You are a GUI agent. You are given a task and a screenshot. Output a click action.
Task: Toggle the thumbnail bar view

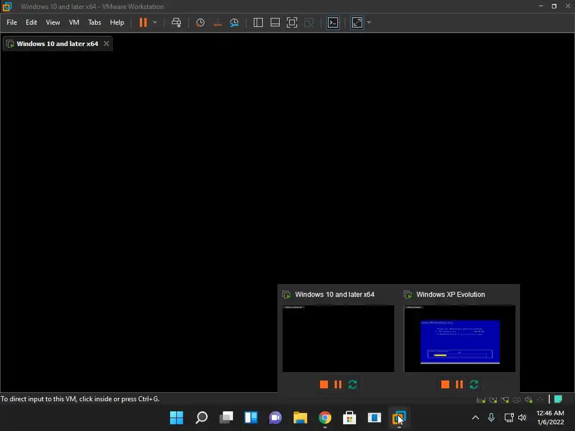[x=275, y=22]
